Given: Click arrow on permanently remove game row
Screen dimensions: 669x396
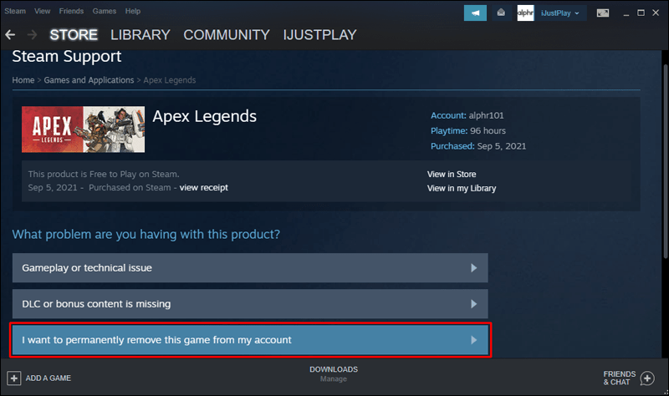Looking at the screenshot, I should point(473,340).
